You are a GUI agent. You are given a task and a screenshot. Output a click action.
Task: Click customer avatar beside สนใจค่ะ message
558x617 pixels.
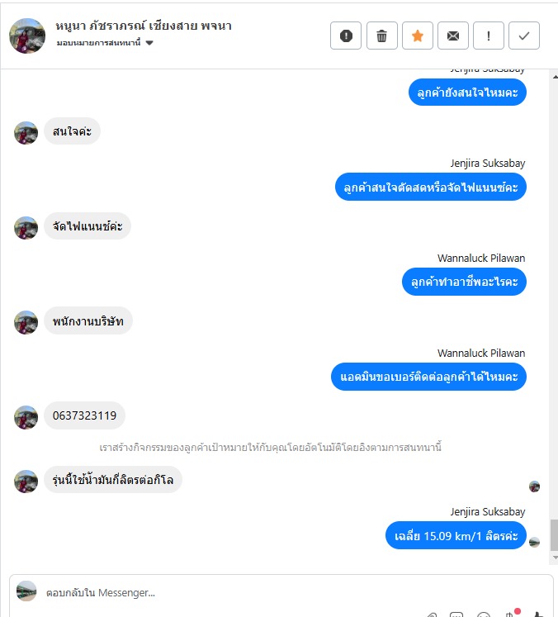click(26, 133)
